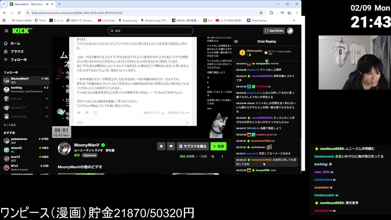View site information icon in address bar
Image resolution: width=391 pixels, height=220 pixels.
28,13
